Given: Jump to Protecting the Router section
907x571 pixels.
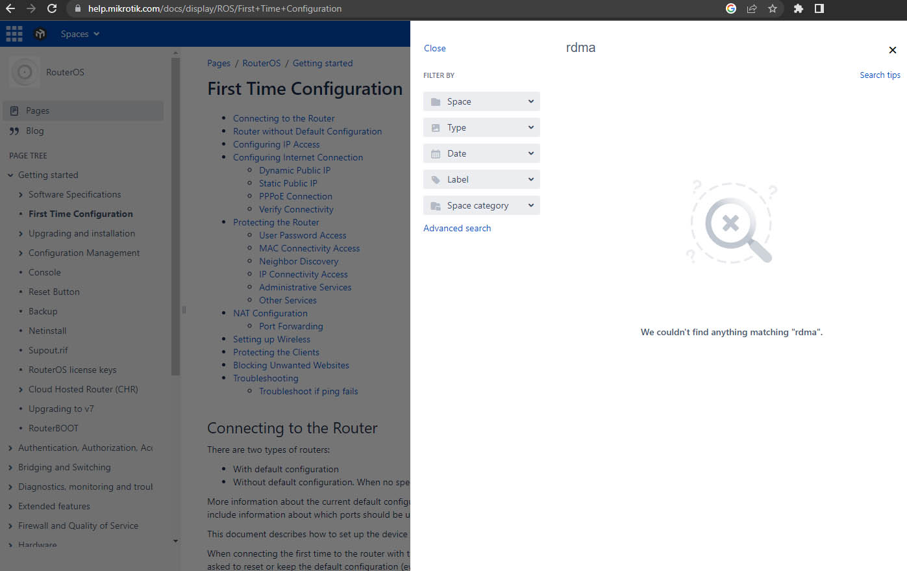Looking at the screenshot, I should (x=276, y=222).
